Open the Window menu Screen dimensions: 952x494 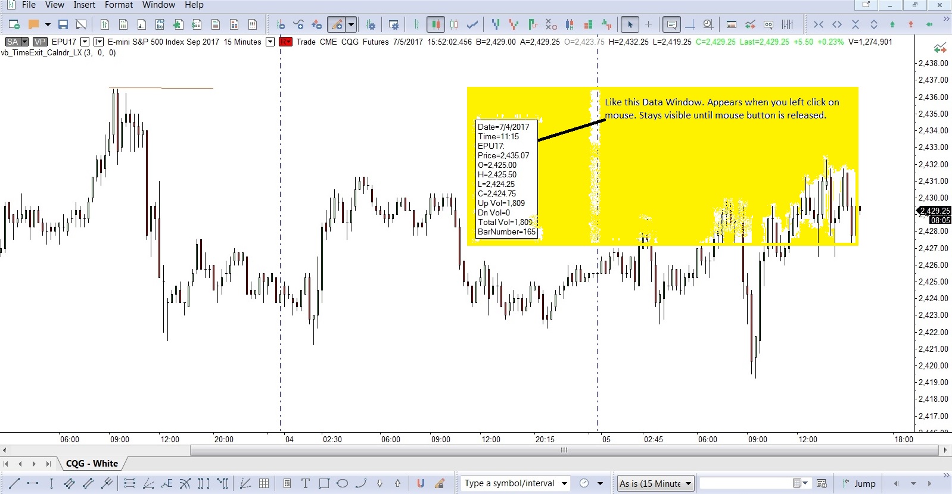(158, 5)
